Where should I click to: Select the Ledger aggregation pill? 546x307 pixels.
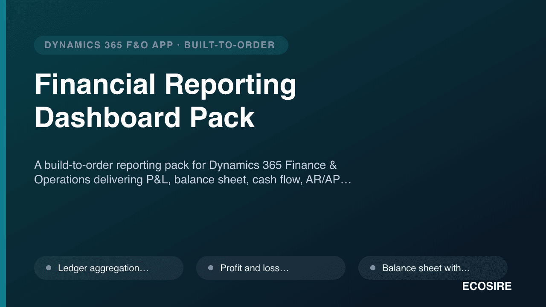[109, 268]
